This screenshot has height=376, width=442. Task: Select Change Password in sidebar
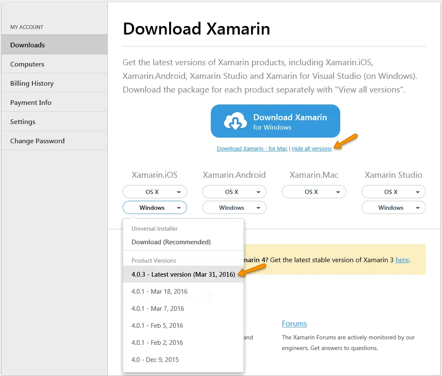point(55,141)
